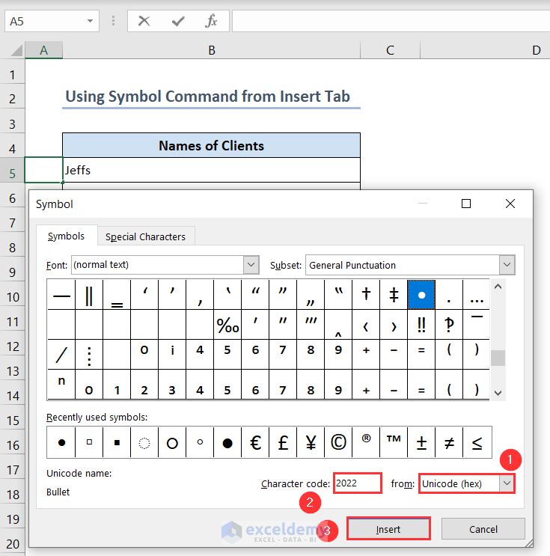Select all cells via corner triangle
Screen dimensions: 550x556
[16, 50]
